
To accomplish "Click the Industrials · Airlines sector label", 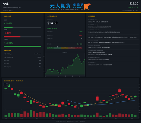I will click(8, 11).
